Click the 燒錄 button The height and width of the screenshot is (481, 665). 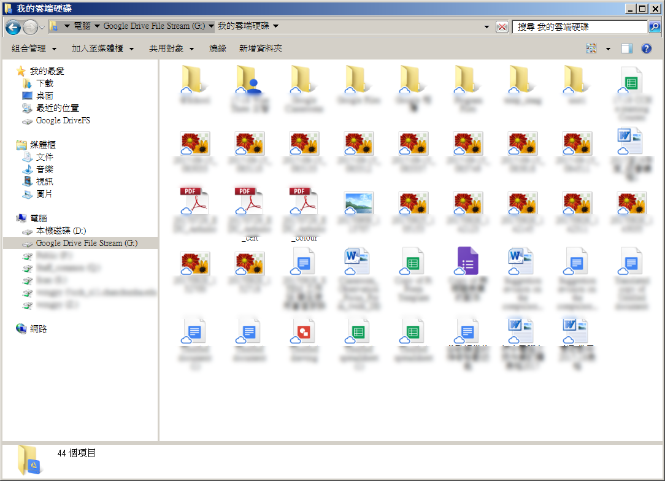[218, 48]
